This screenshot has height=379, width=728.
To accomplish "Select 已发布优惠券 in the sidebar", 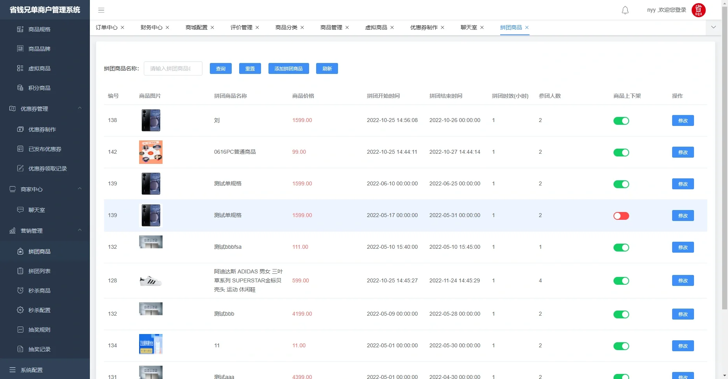I will [x=44, y=149].
